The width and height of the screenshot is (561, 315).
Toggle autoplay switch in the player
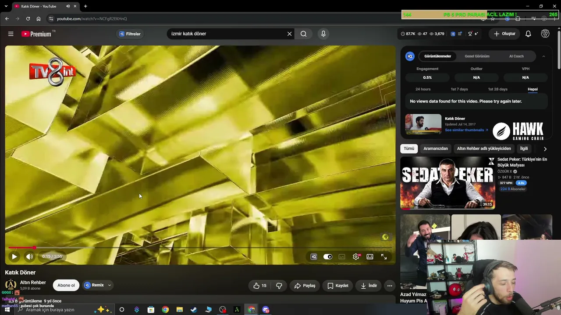(x=328, y=257)
